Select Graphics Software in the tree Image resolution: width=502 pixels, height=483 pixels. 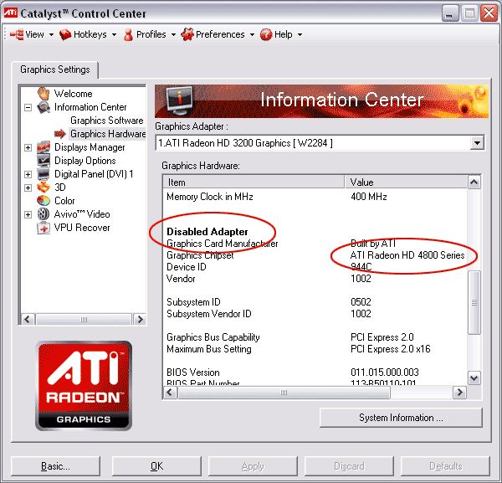click(x=107, y=121)
